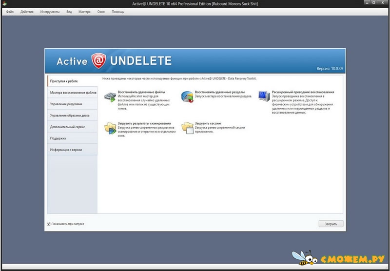Screen dimensions: 390x271
Task: Open the Окно menu
Action: (101, 12)
